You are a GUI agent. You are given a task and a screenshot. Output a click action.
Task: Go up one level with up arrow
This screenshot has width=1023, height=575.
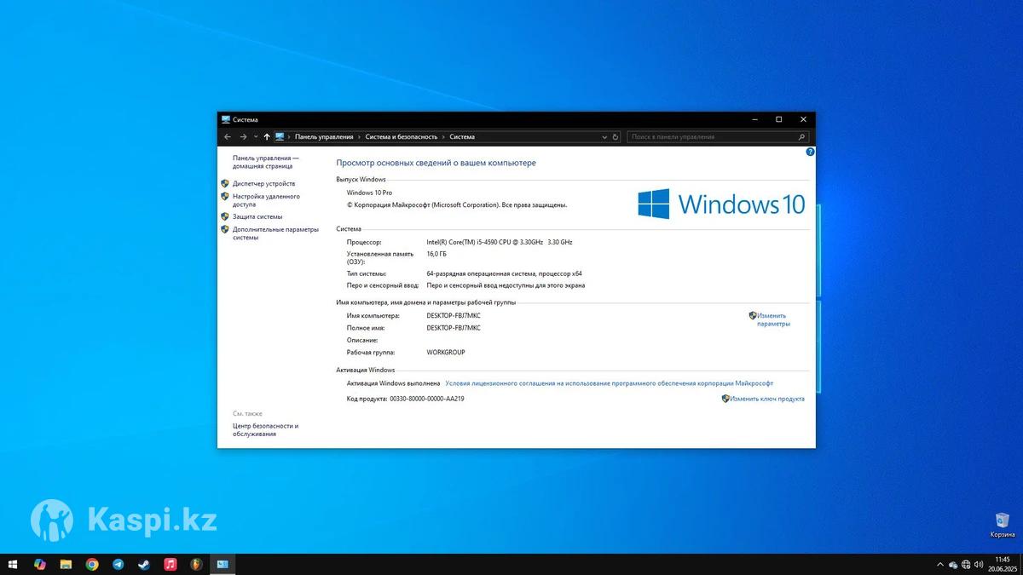pyautogui.click(x=267, y=136)
